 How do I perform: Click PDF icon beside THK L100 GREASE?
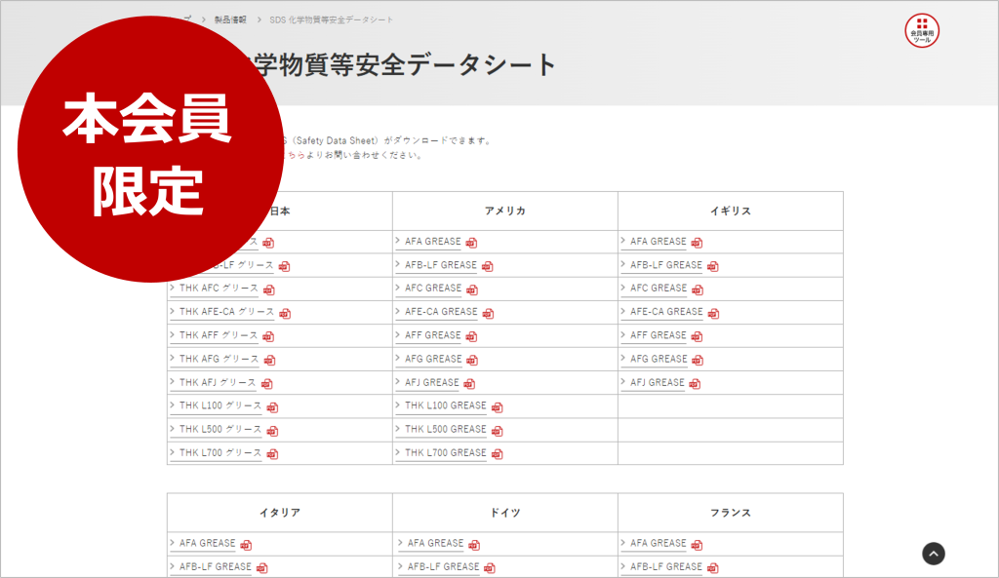[497, 407]
